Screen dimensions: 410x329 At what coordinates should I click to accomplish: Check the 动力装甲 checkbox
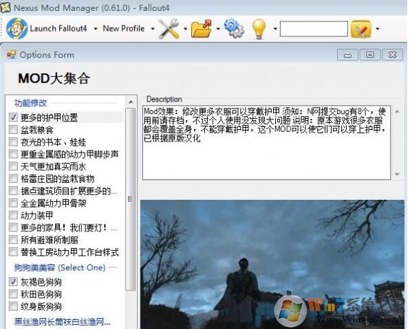click(x=13, y=216)
